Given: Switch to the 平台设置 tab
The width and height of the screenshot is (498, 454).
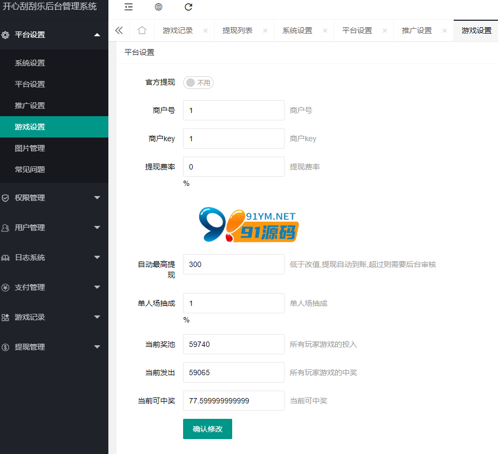Looking at the screenshot, I should [x=357, y=31].
